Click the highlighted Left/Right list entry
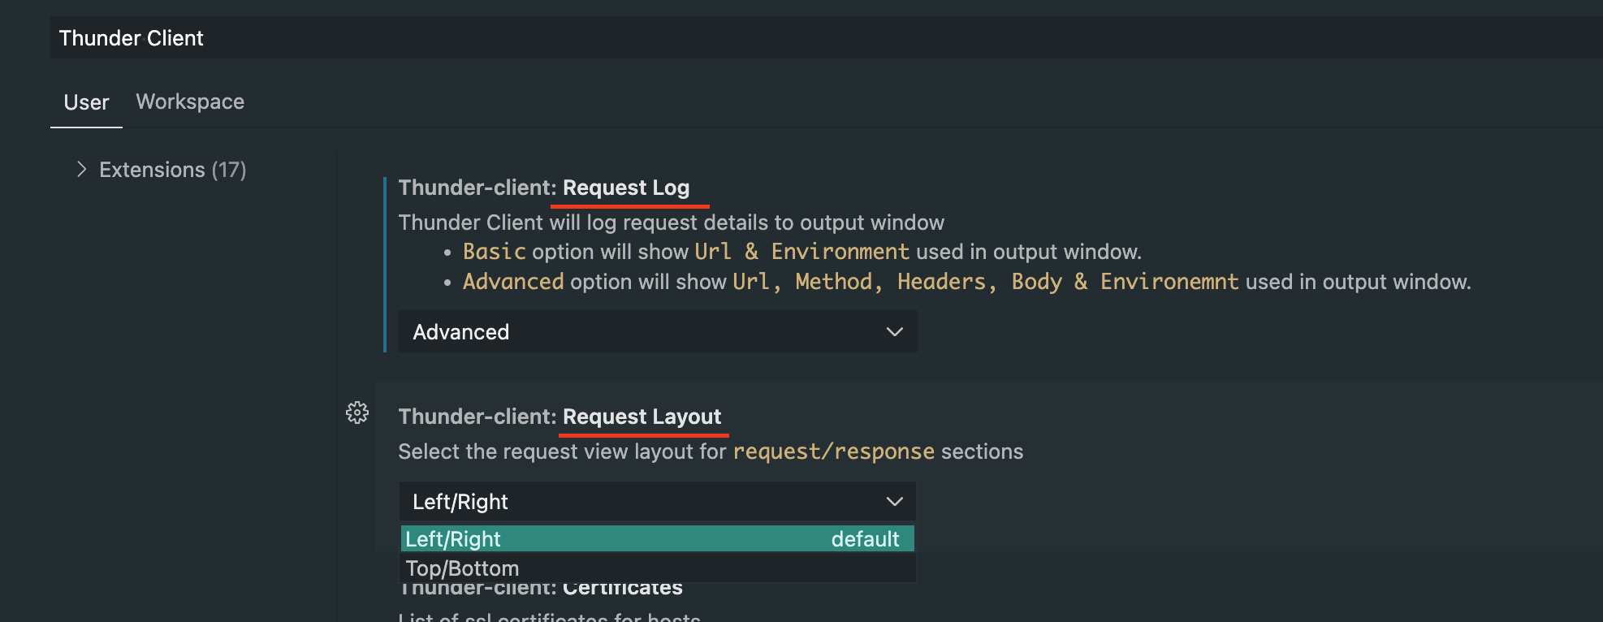The image size is (1603, 622). pyautogui.click(x=656, y=538)
